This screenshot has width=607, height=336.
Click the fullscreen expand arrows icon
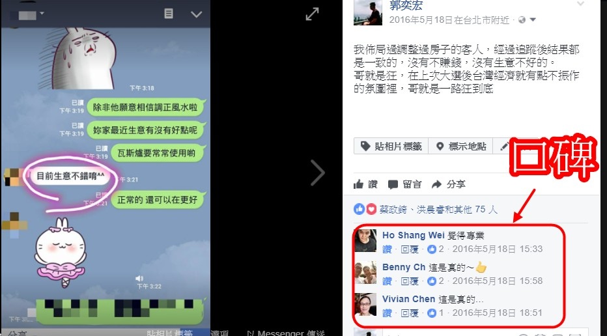point(312,14)
